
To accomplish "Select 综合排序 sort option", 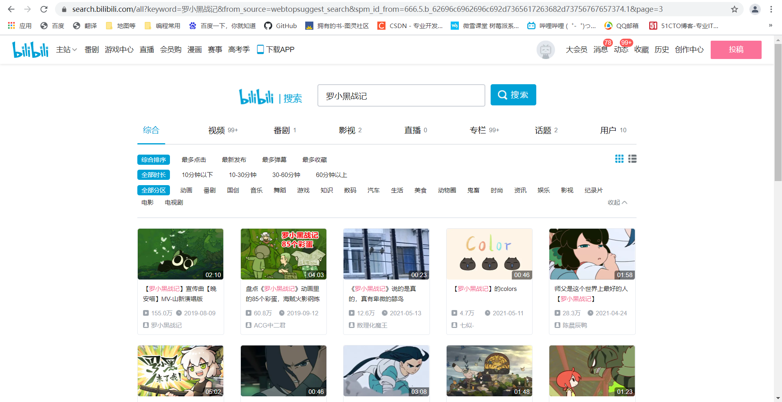I will (x=154, y=160).
